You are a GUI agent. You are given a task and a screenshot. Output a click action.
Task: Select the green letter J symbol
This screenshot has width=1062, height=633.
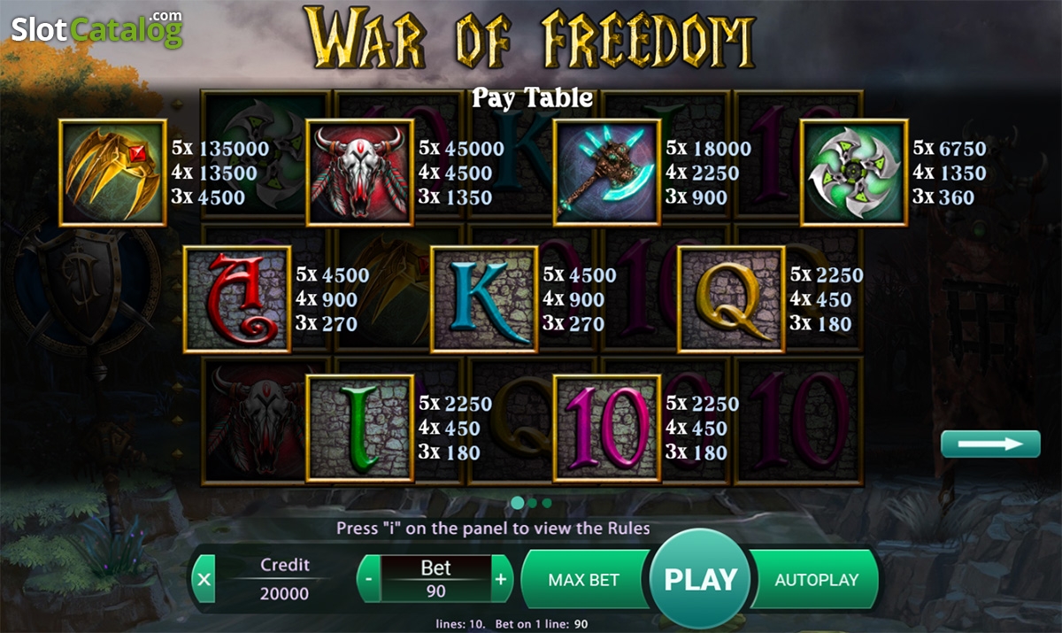point(360,428)
